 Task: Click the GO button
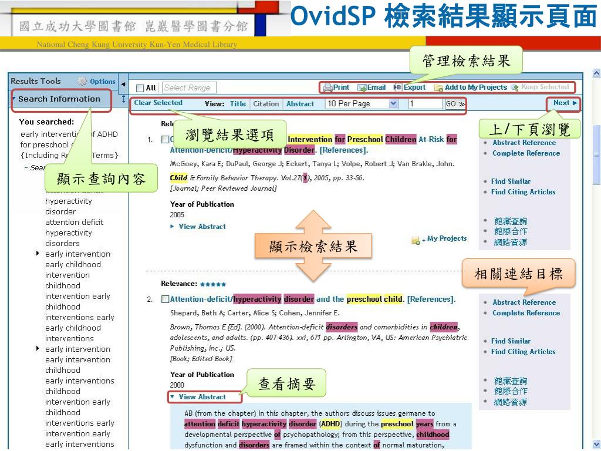455,103
